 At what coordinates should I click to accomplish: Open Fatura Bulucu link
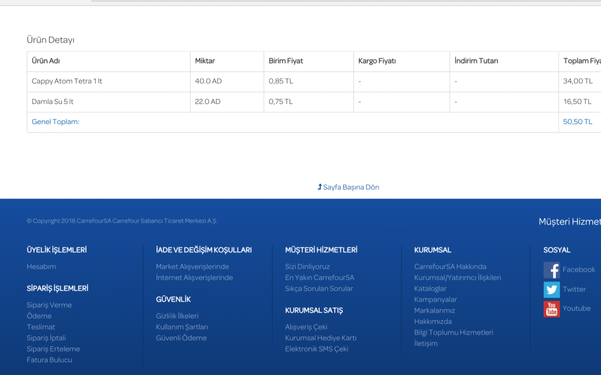click(49, 360)
